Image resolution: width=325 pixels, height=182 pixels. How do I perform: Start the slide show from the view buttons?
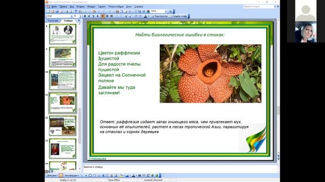52,171
